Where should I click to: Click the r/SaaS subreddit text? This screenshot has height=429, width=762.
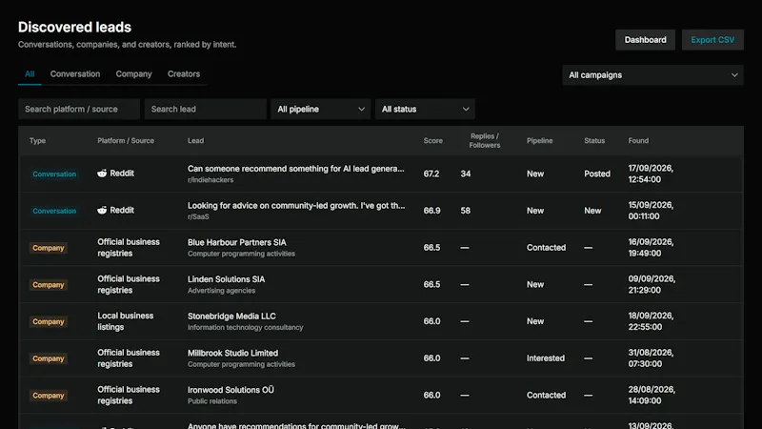pos(198,217)
